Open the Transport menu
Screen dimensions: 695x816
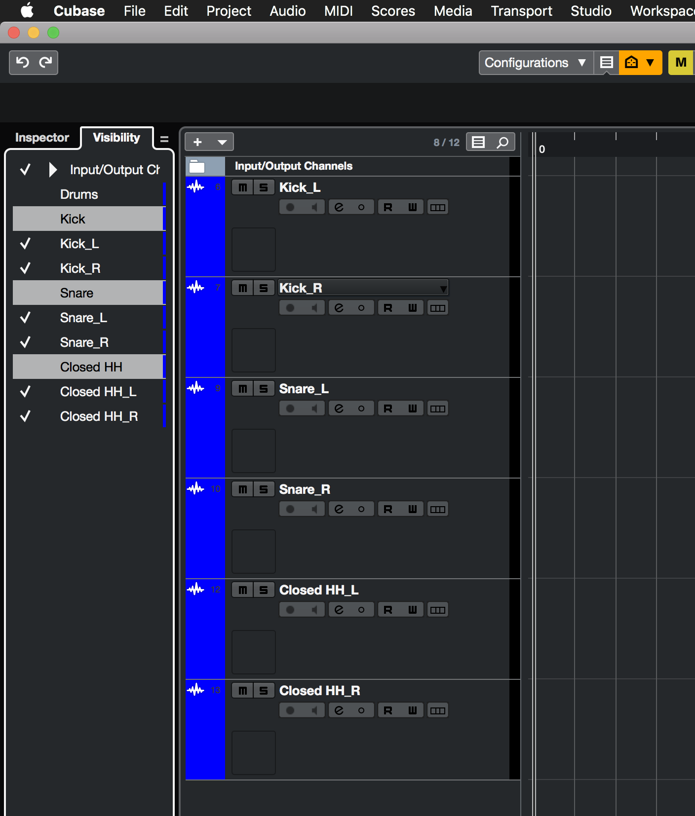click(x=521, y=11)
